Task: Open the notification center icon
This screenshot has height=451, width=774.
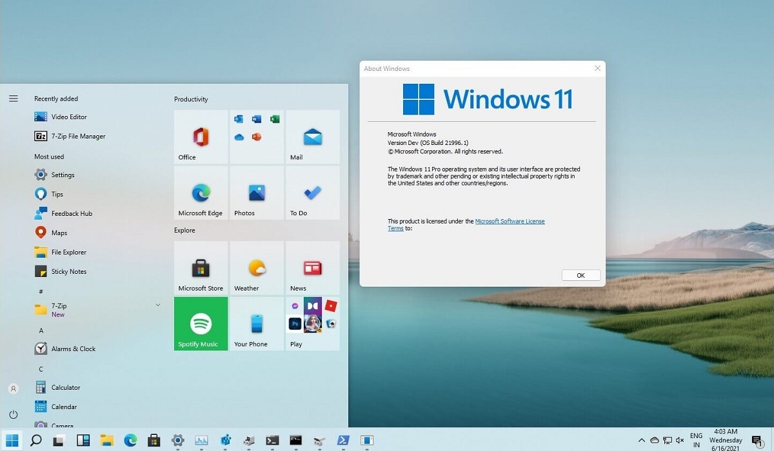Action: click(757, 441)
